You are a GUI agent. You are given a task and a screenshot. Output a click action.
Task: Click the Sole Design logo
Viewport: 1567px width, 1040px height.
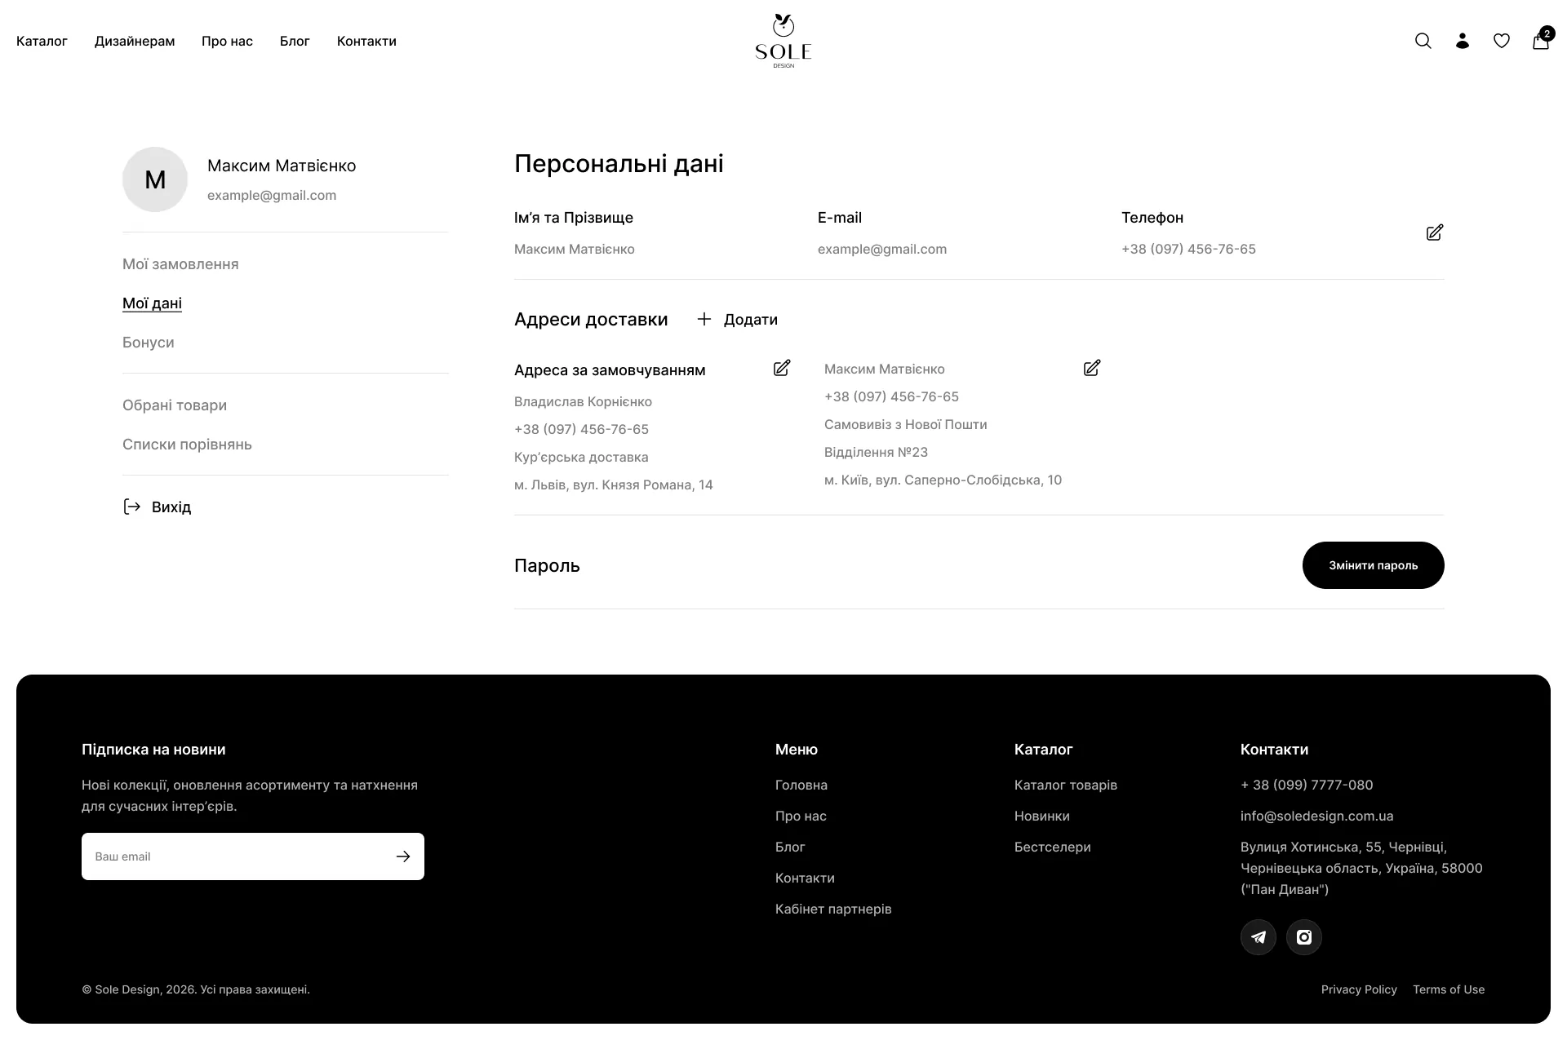click(783, 41)
